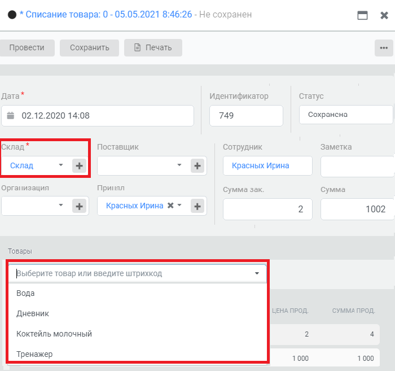Open the three-dots more options menu
This screenshot has height=371, width=395.
tap(384, 48)
